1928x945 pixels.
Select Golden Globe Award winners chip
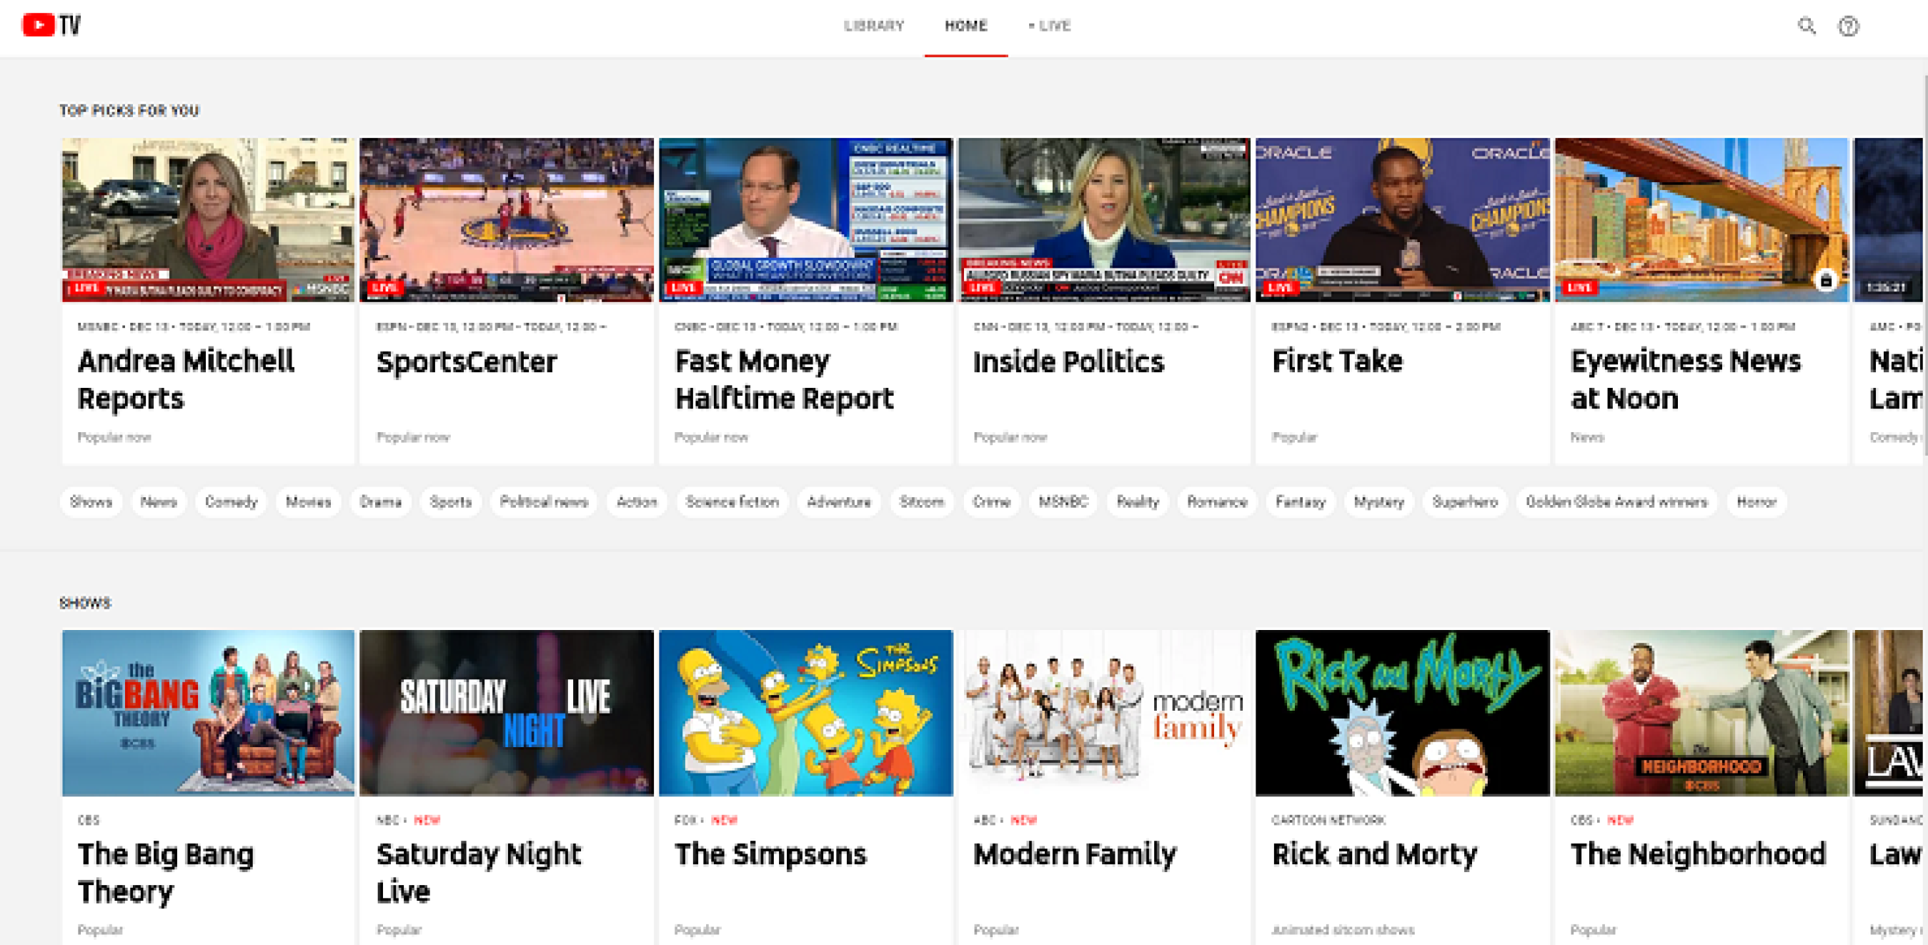pos(1616,501)
